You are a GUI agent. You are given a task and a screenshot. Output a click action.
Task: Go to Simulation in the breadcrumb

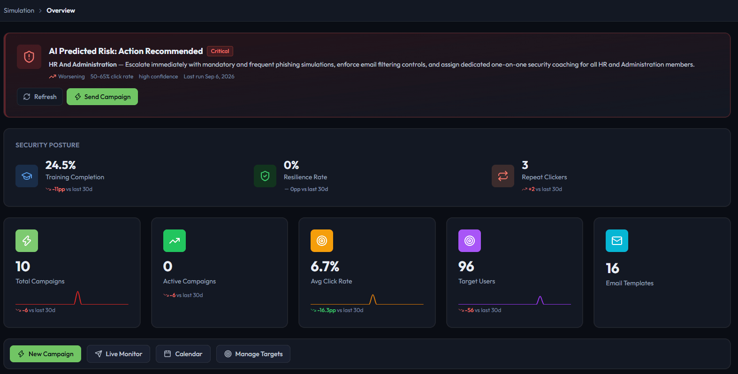point(19,10)
